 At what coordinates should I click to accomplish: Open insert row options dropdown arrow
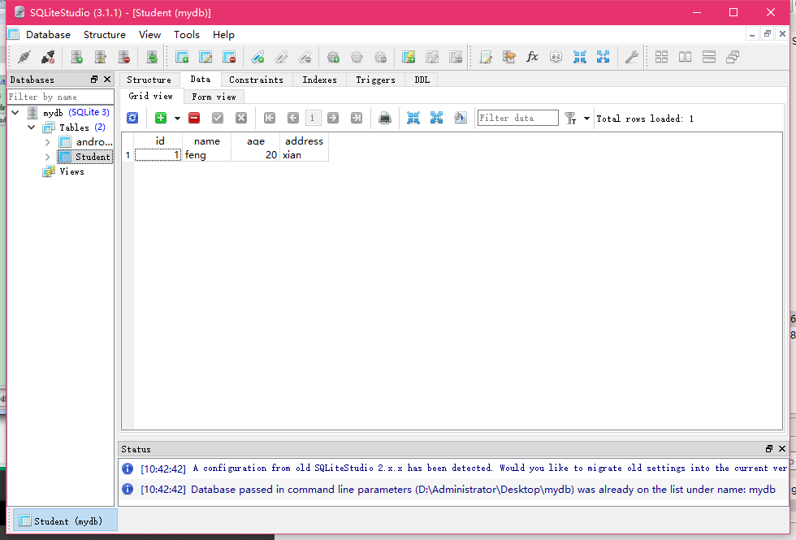click(x=177, y=119)
